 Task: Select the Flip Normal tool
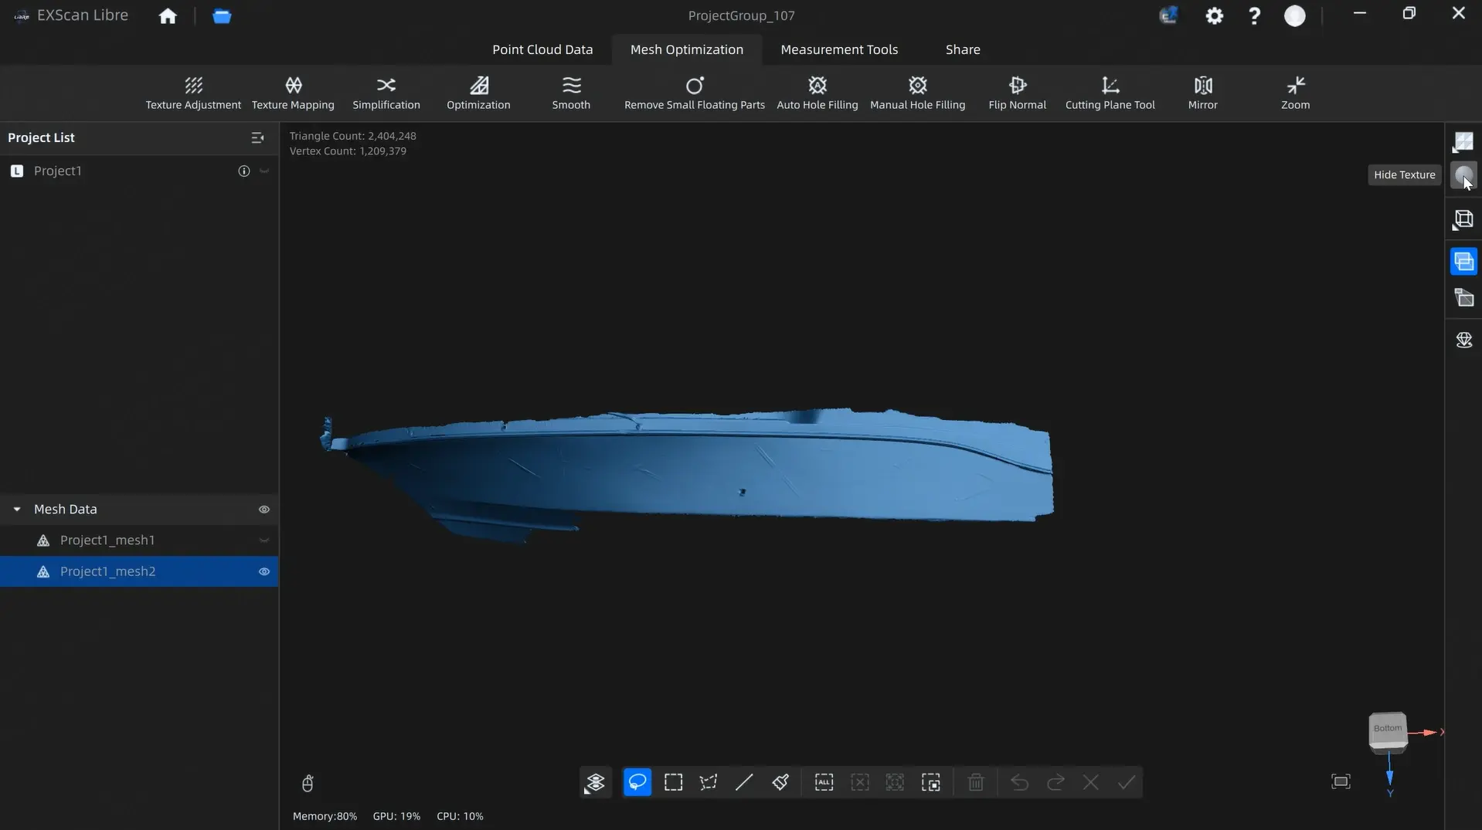click(1017, 93)
